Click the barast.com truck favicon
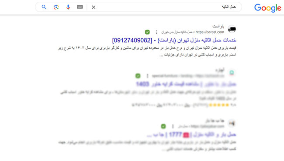Screen dimensions: 284x161 [x=232, y=29]
